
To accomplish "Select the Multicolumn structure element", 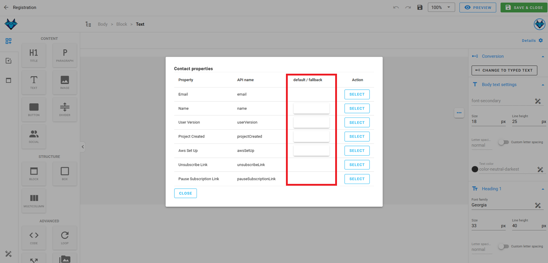I will tap(34, 201).
